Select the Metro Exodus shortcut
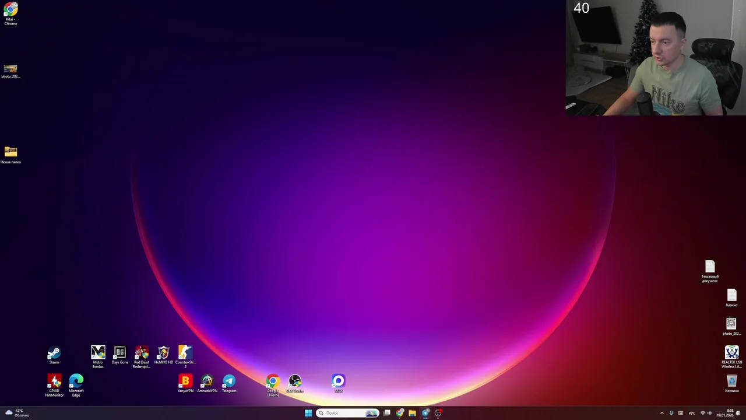 coord(98,356)
